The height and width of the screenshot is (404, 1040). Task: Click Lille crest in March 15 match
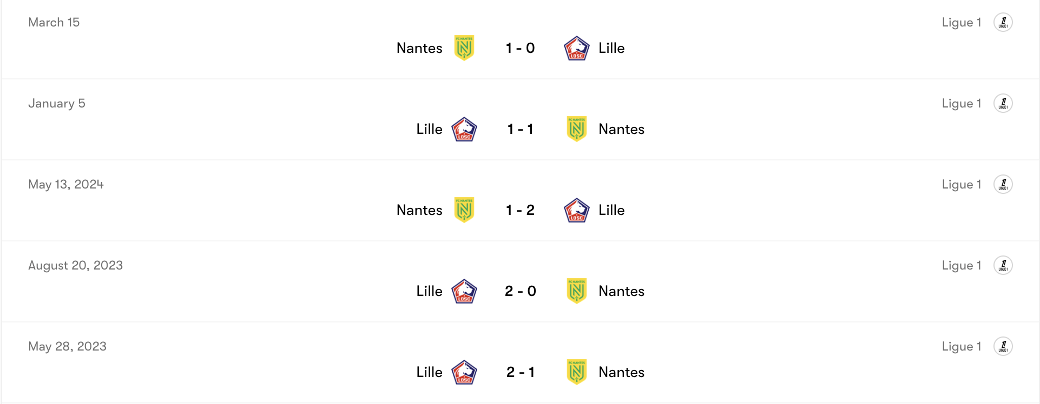click(576, 48)
